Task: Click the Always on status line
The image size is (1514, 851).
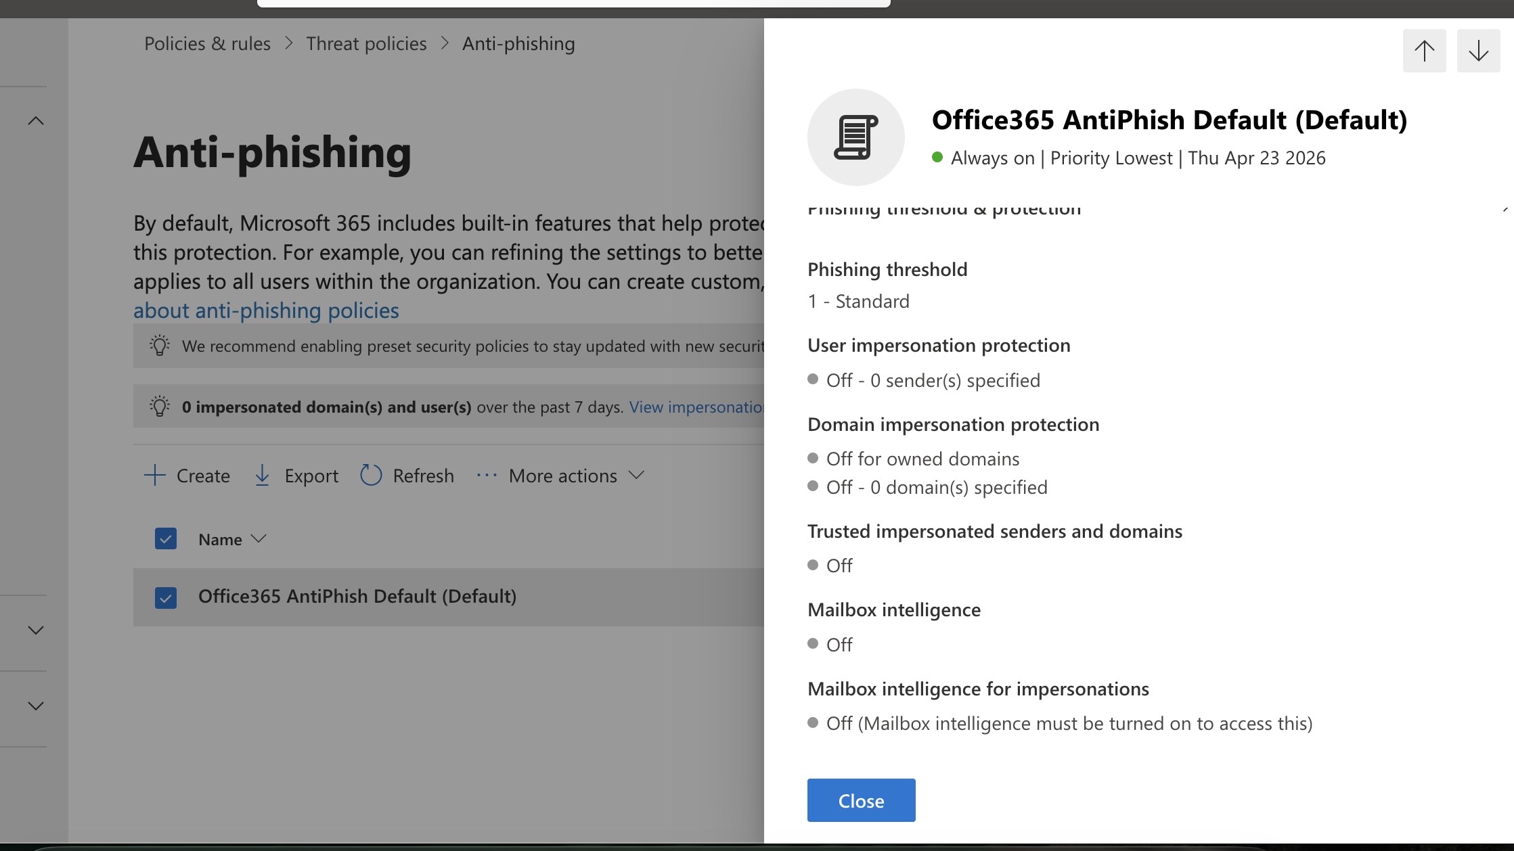Action: (x=1138, y=158)
